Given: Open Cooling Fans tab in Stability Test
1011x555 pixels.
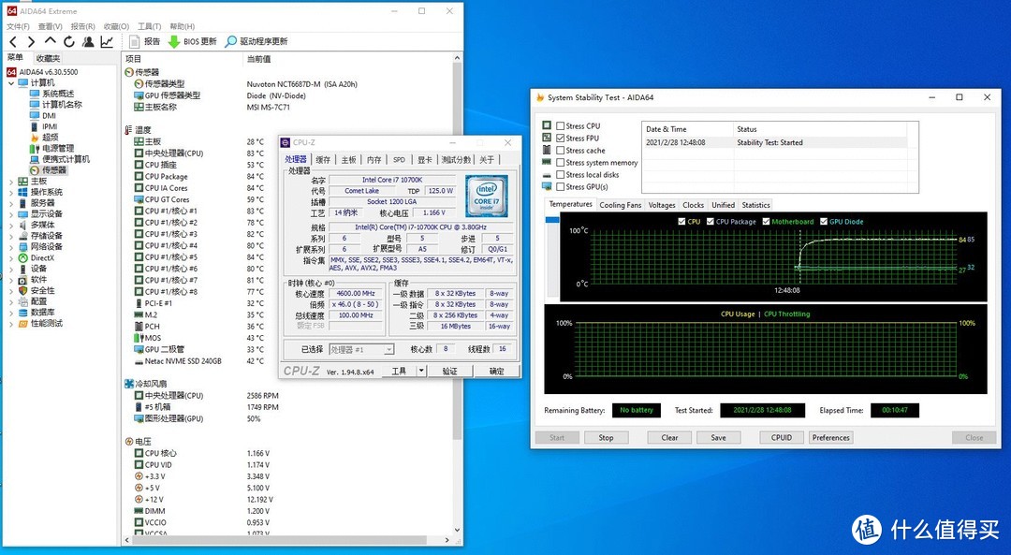Looking at the screenshot, I should click(621, 205).
